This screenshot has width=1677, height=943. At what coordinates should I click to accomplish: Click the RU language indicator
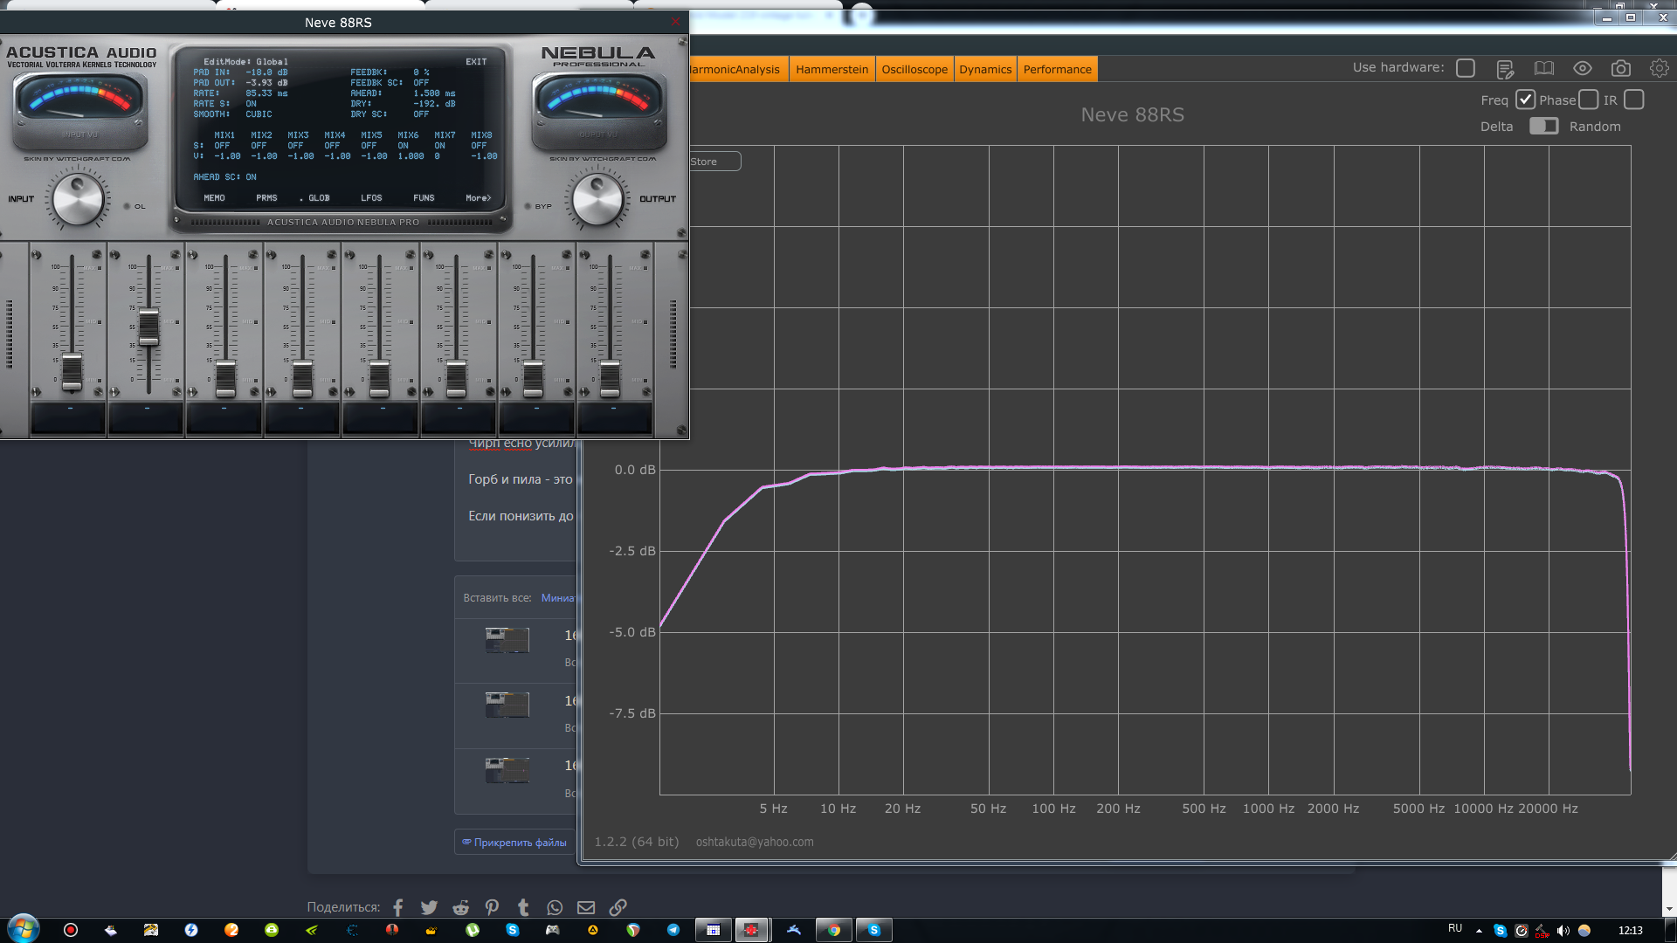pyautogui.click(x=1454, y=928)
